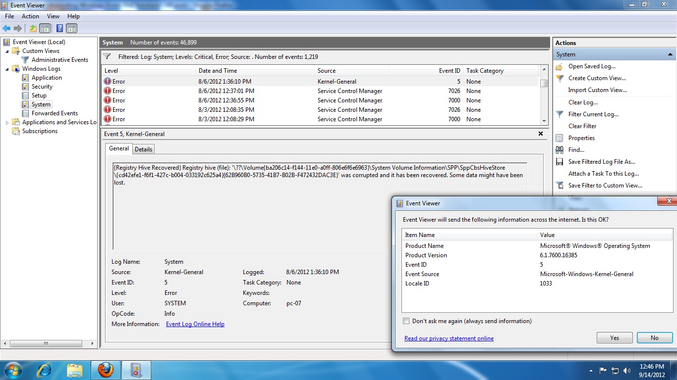Click the folder icon beside Open Saved Log

(x=560, y=66)
